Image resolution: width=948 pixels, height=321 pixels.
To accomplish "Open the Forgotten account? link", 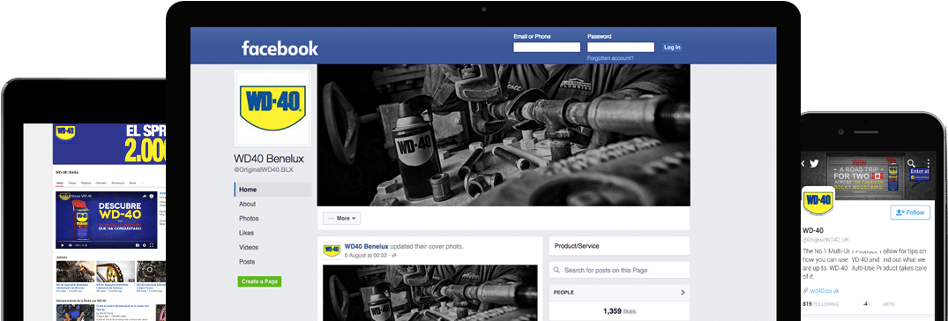I will click(x=610, y=58).
